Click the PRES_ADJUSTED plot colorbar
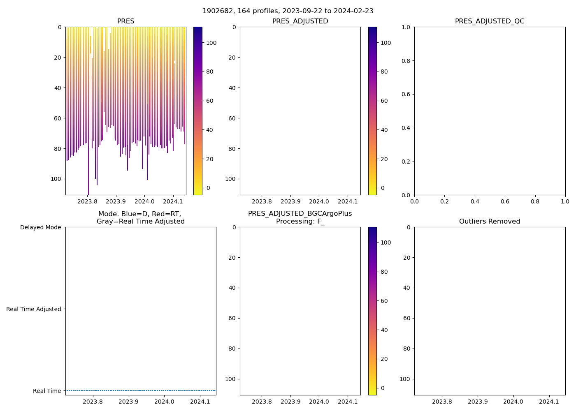This screenshot has width=576, height=411. (x=372, y=111)
